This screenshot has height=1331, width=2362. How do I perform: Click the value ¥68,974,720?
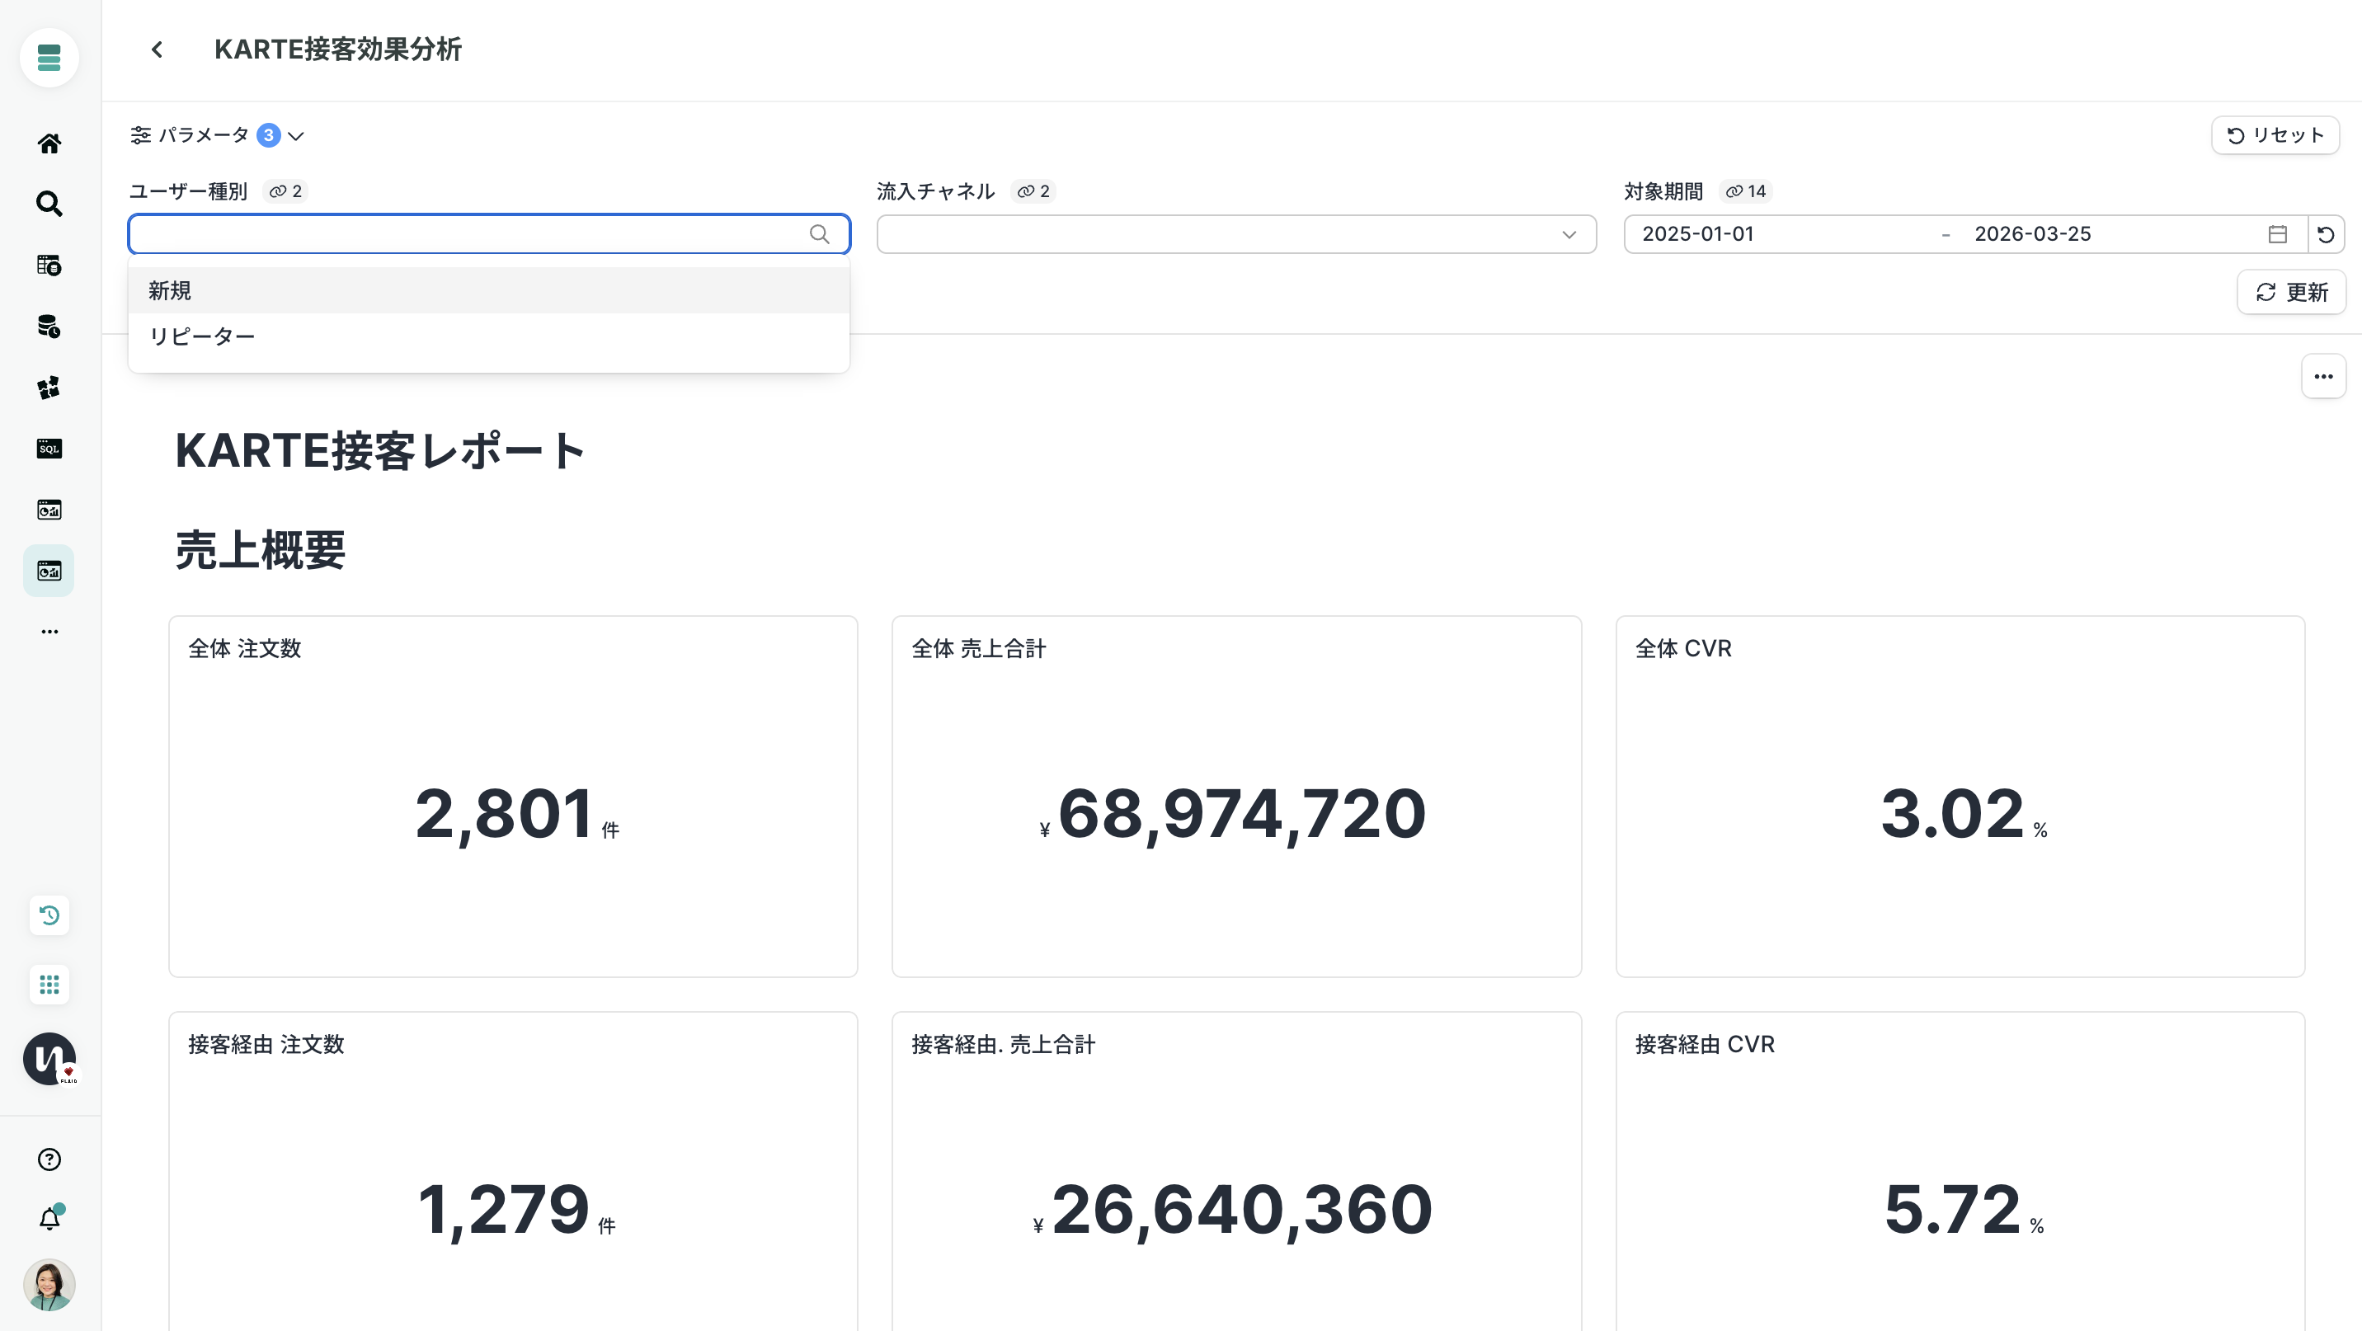tap(1232, 814)
